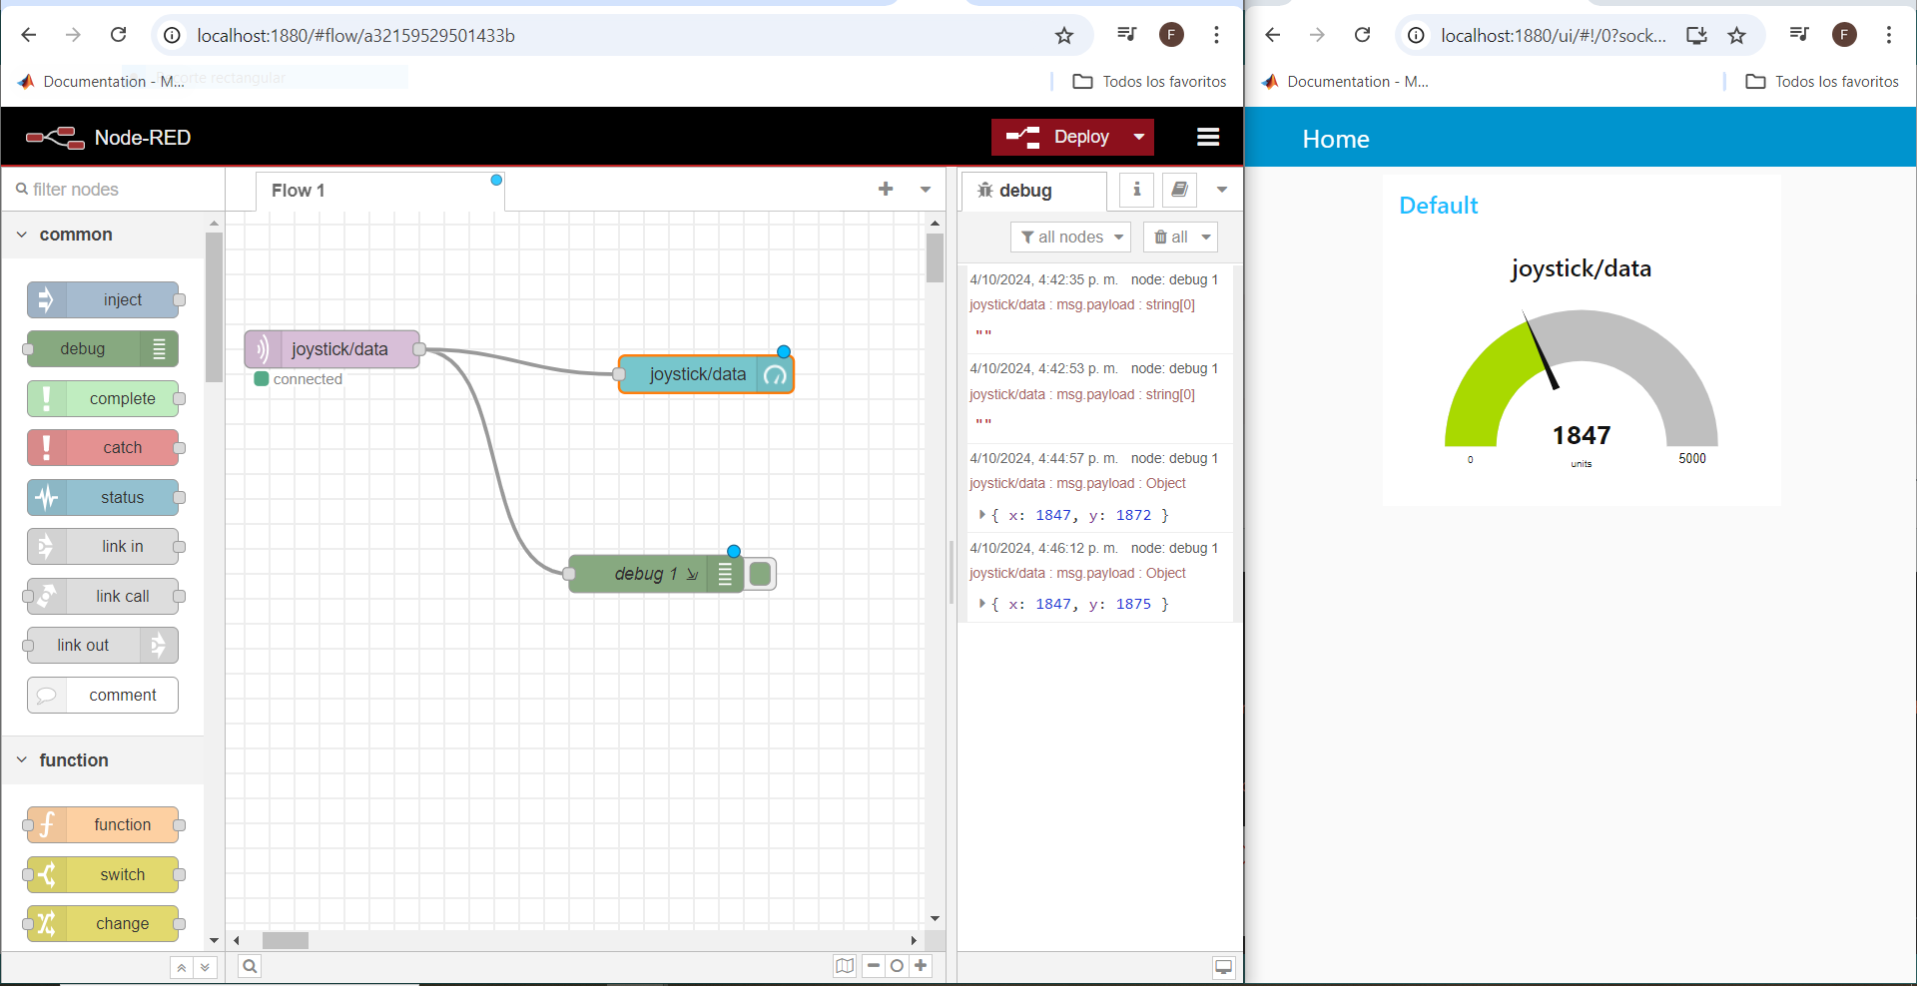Select the link in node in palette

pyautogui.click(x=103, y=547)
